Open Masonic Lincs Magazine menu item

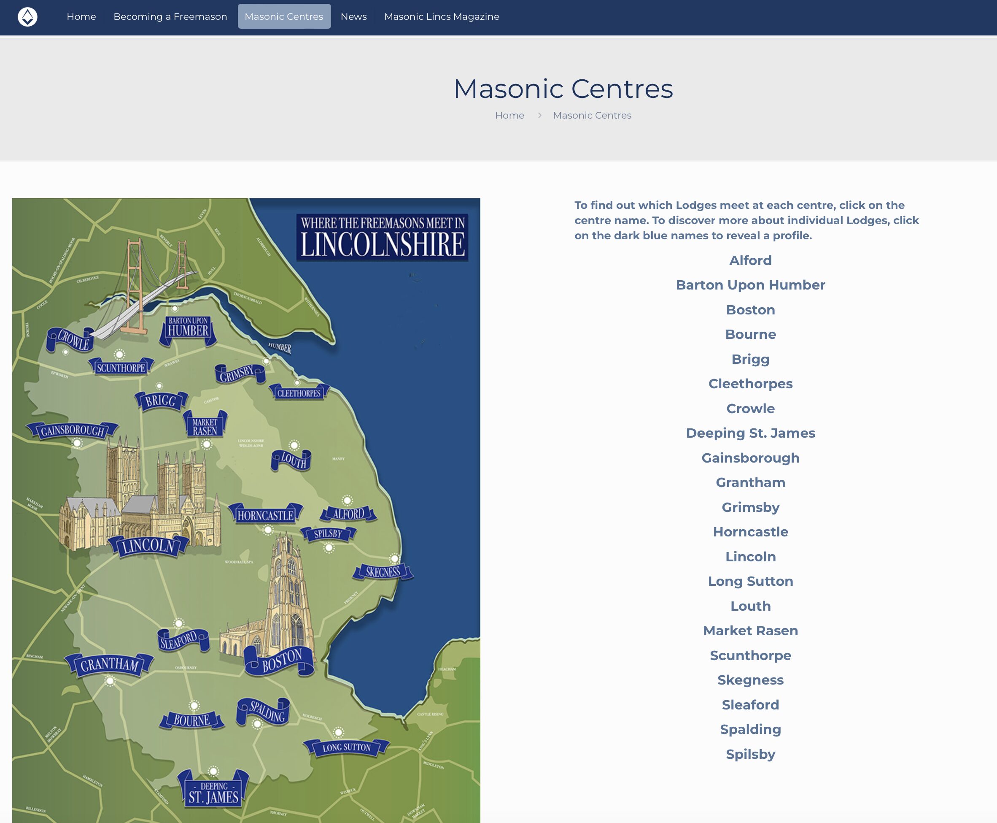click(x=442, y=16)
